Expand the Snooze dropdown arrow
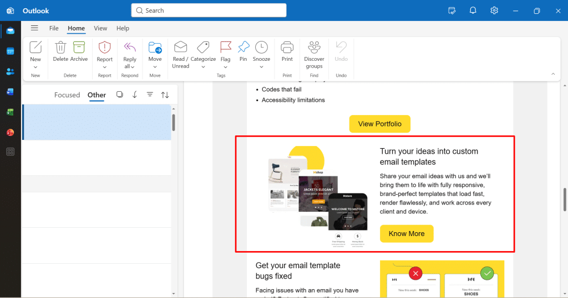Screen dimensions: 568x298 click(x=262, y=67)
